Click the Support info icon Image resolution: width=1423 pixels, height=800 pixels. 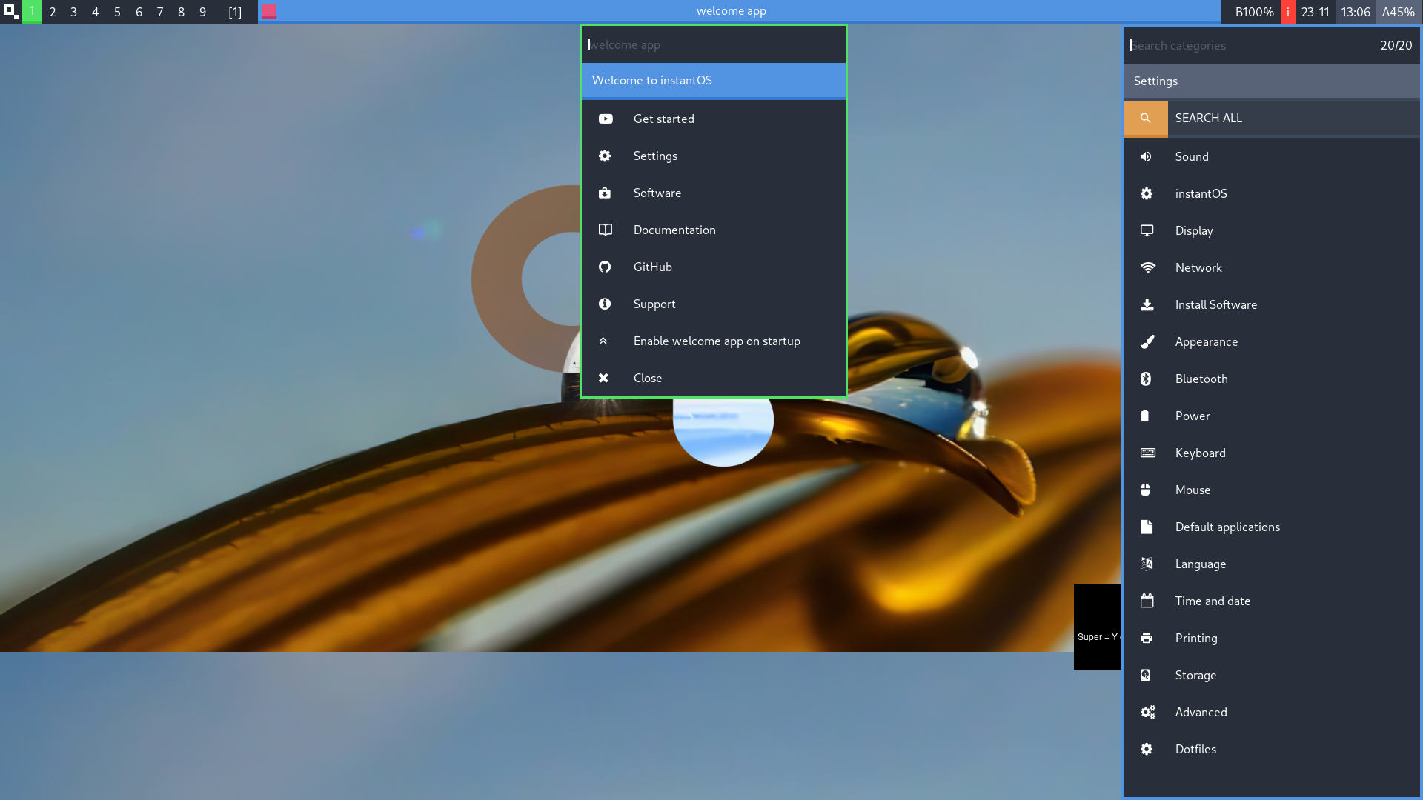click(605, 304)
